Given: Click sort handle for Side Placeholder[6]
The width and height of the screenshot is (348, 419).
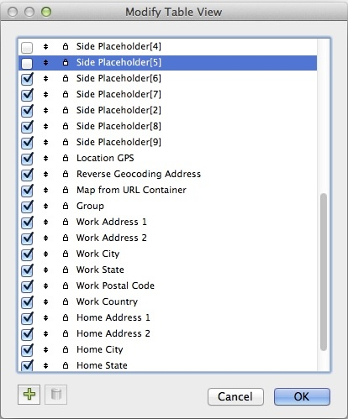Looking at the screenshot, I should point(45,78).
